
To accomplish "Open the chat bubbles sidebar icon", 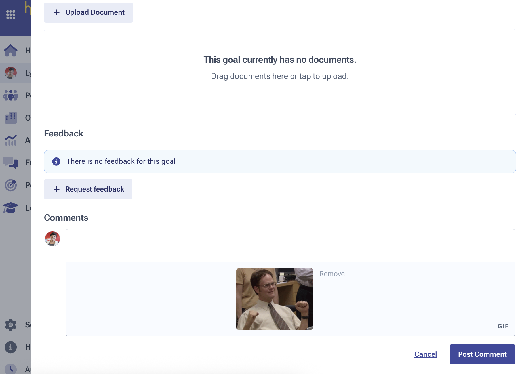I will [10, 163].
